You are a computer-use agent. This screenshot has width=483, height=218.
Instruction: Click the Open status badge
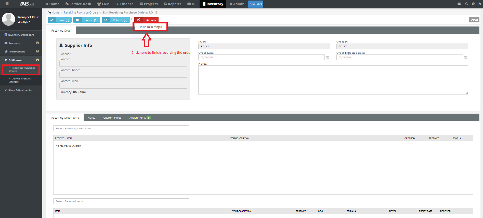[474, 20]
